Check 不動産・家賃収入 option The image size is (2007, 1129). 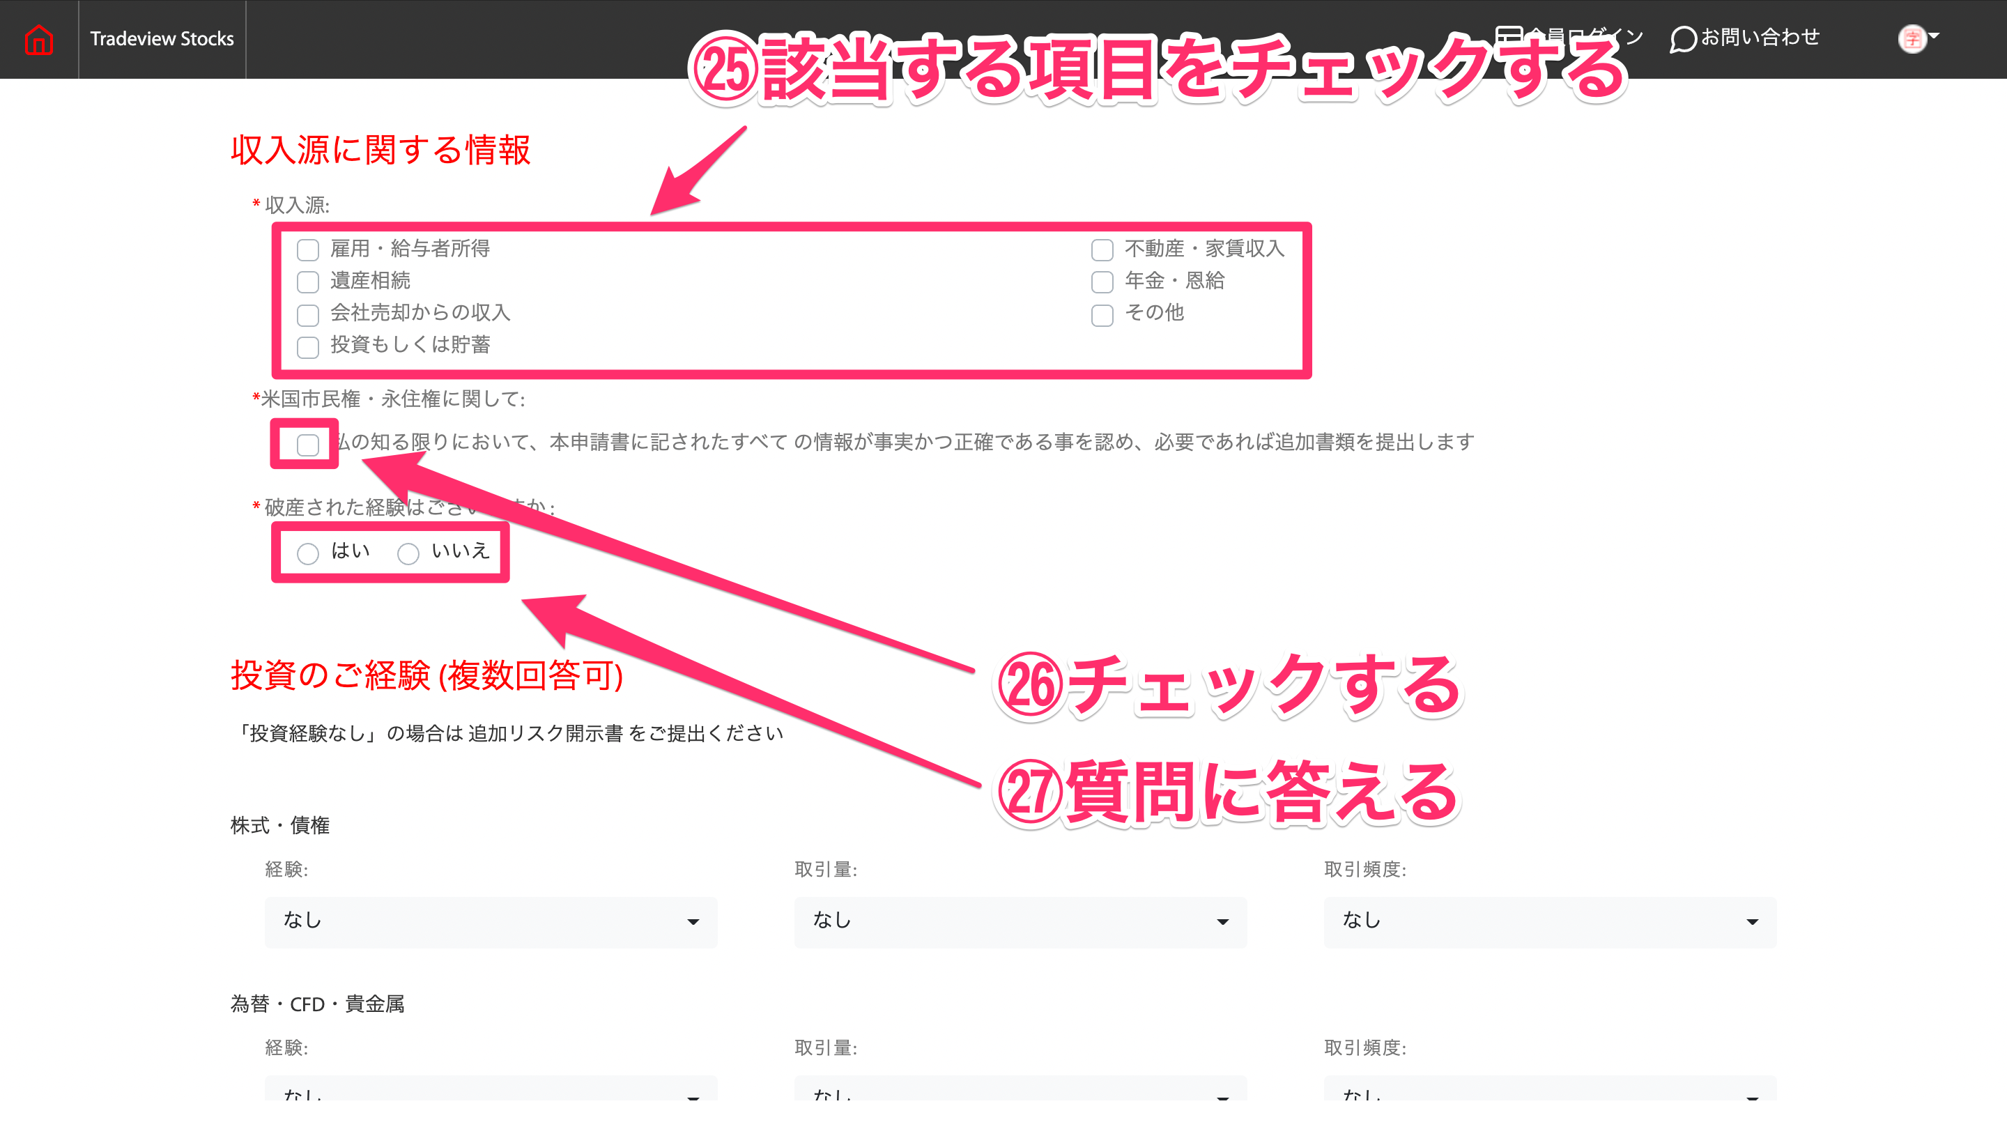(x=1102, y=250)
